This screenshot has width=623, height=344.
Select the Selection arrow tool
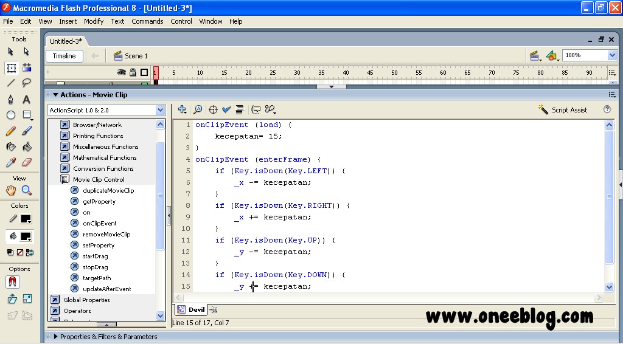click(11, 52)
